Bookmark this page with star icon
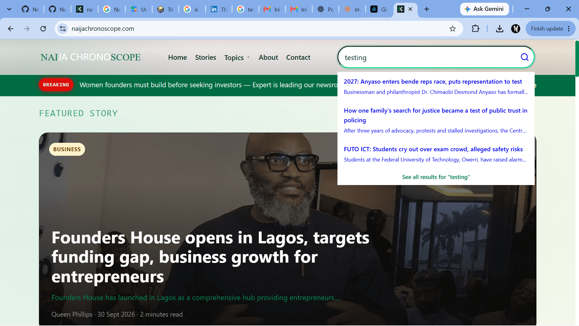The width and height of the screenshot is (579, 326). [x=452, y=29]
